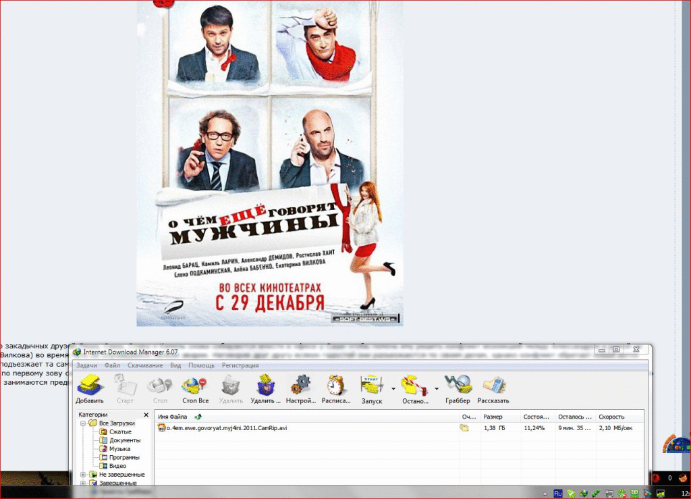Open the Граббер site grabber icon
Screen dimensions: 691x499
coord(458,385)
